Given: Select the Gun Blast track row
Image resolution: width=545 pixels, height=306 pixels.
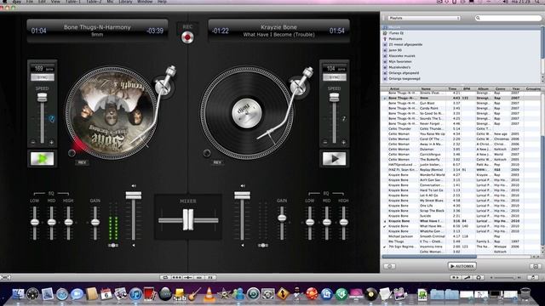Looking at the screenshot, I should click(461, 103).
